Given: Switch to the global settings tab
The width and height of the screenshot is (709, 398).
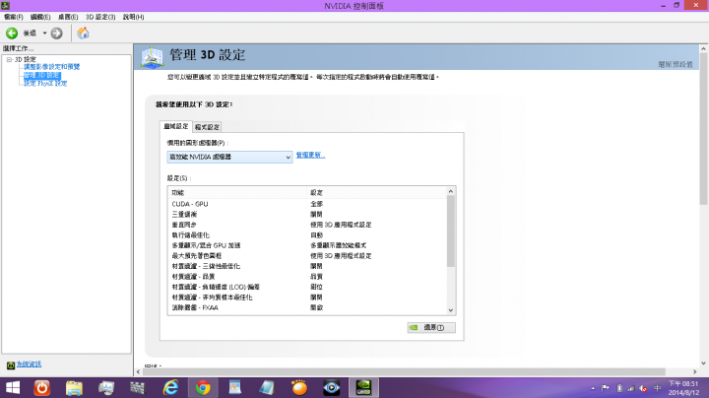Looking at the screenshot, I should (176, 127).
